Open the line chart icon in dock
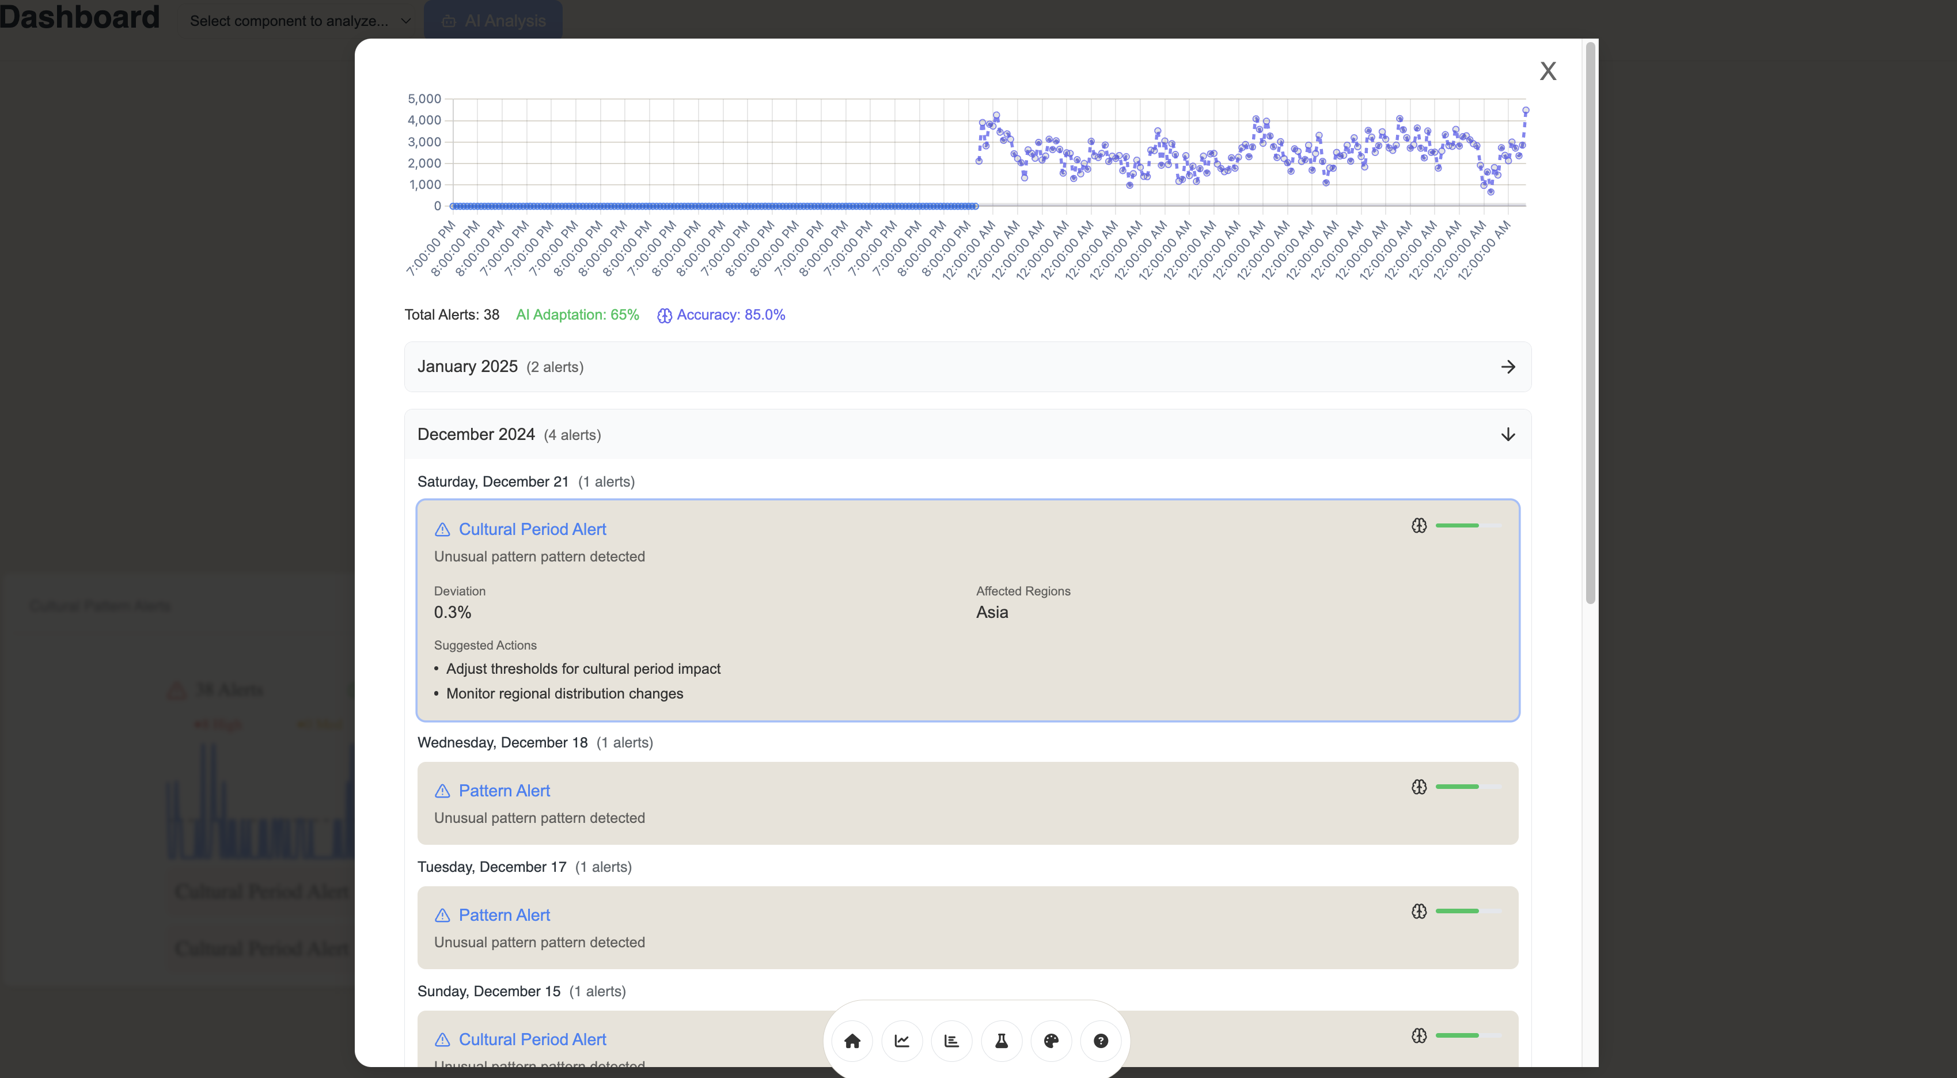The image size is (1957, 1078). point(902,1041)
